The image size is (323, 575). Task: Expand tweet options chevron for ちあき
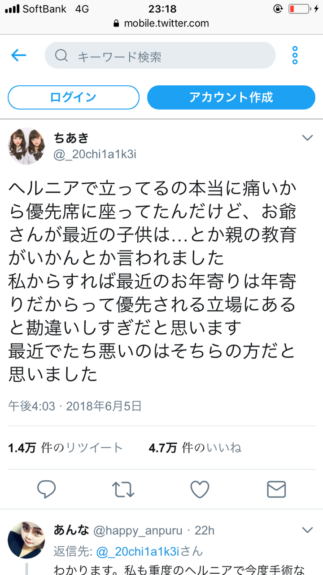(x=307, y=137)
